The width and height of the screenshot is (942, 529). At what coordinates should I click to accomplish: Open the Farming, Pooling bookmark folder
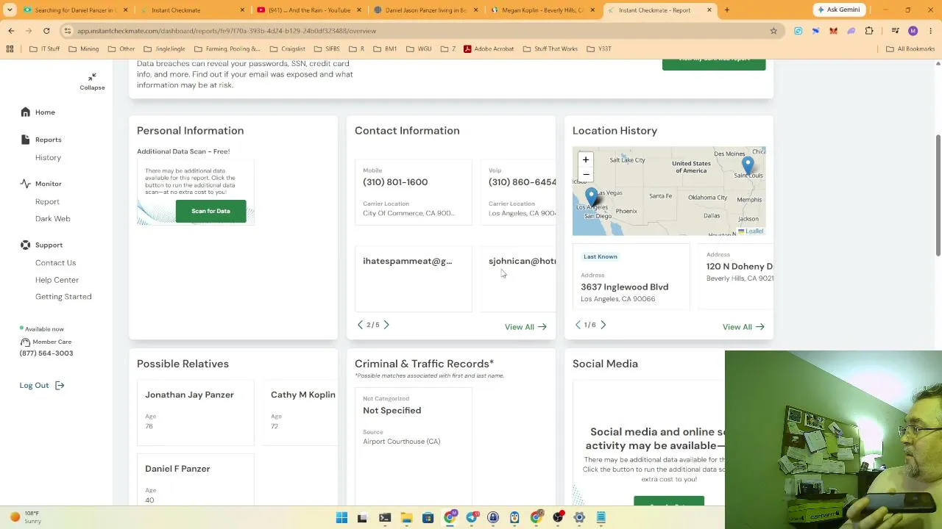pyautogui.click(x=227, y=49)
